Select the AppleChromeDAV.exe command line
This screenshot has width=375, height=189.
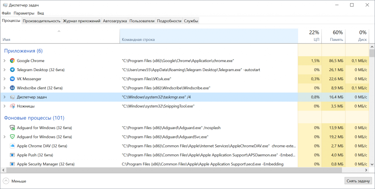[209, 146]
